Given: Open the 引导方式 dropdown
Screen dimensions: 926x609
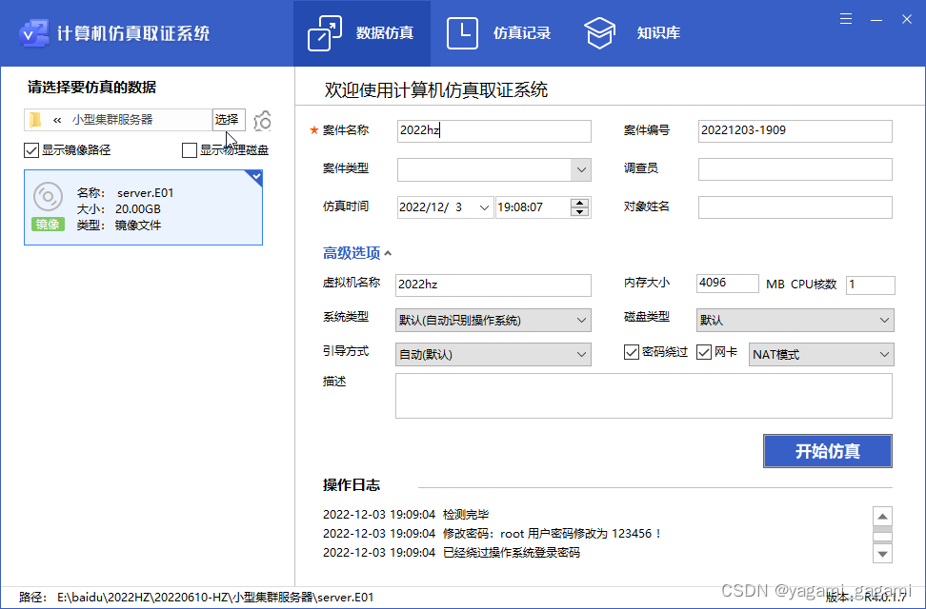Looking at the screenshot, I should [x=493, y=355].
